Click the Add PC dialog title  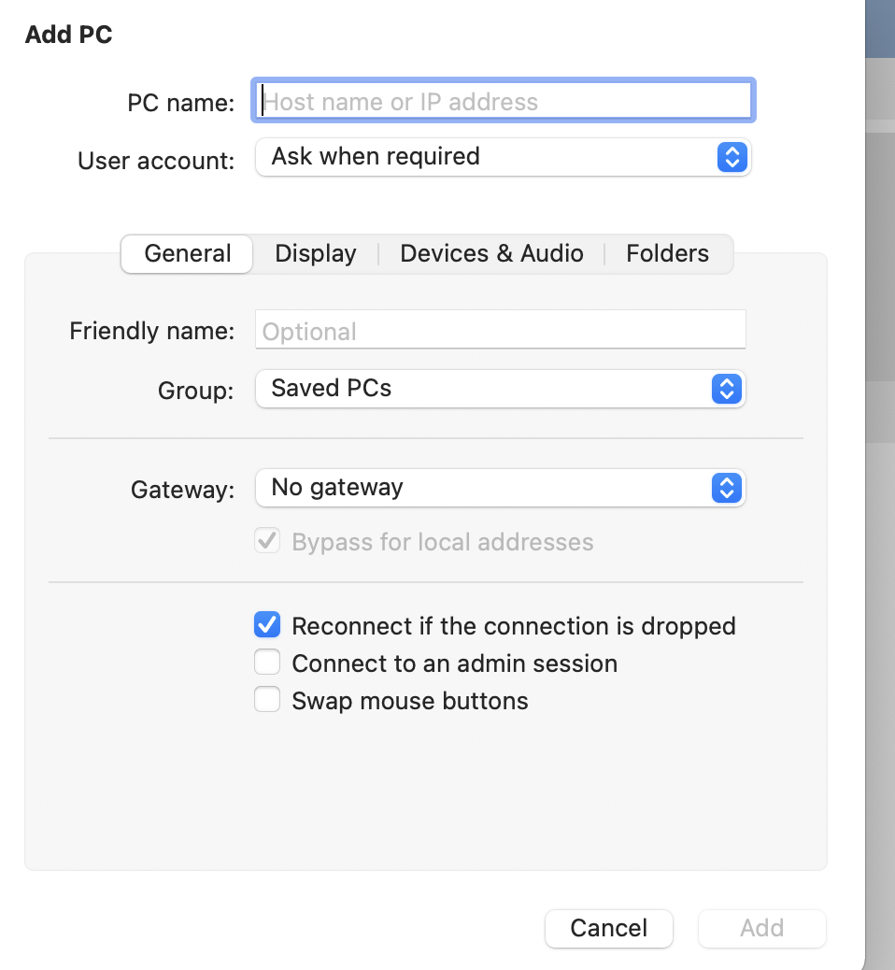coord(69,36)
